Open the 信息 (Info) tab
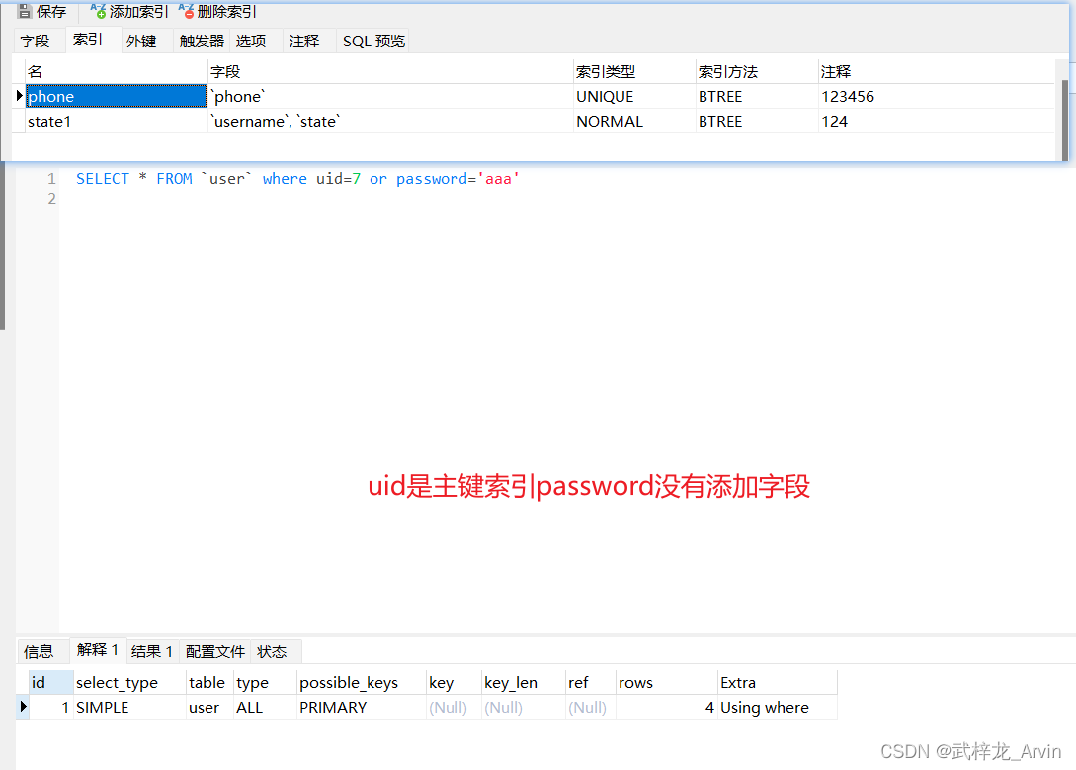The image size is (1076, 770). 40,651
